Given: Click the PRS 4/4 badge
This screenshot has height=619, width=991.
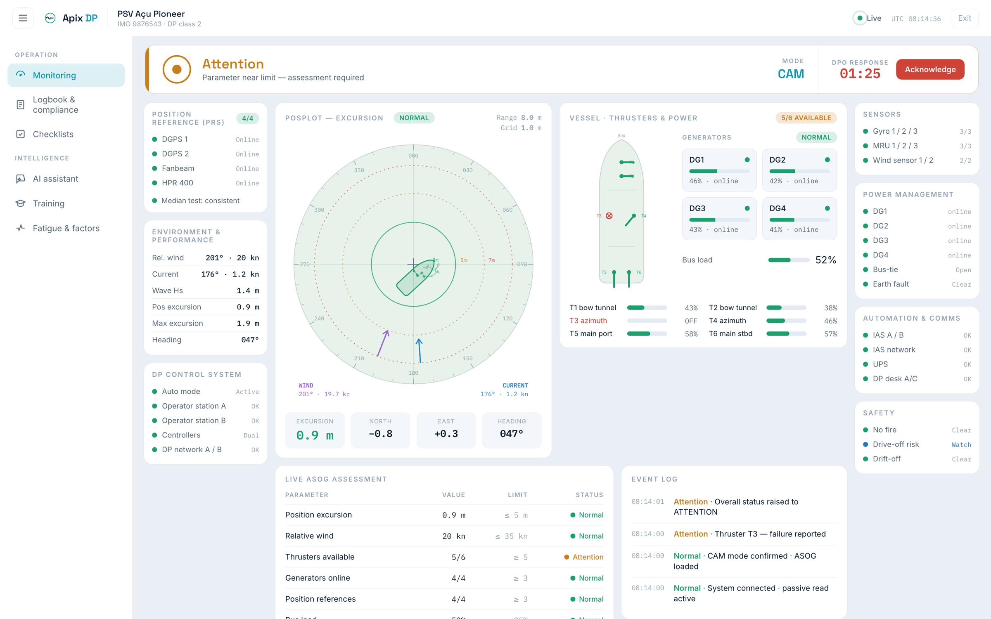Looking at the screenshot, I should [x=247, y=118].
